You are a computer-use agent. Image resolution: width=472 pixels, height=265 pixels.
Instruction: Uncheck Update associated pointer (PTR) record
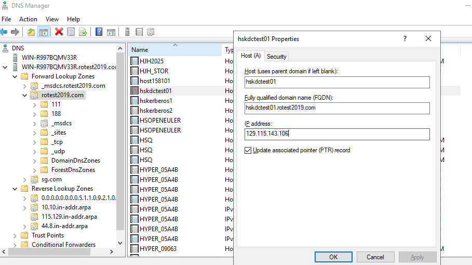(248, 150)
